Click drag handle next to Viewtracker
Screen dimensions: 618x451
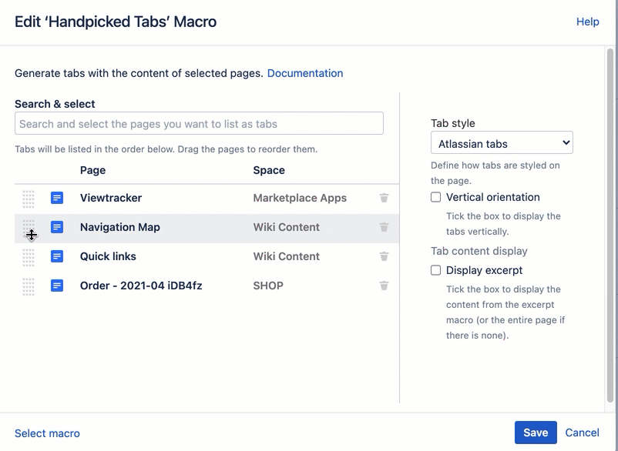coord(29,199)
